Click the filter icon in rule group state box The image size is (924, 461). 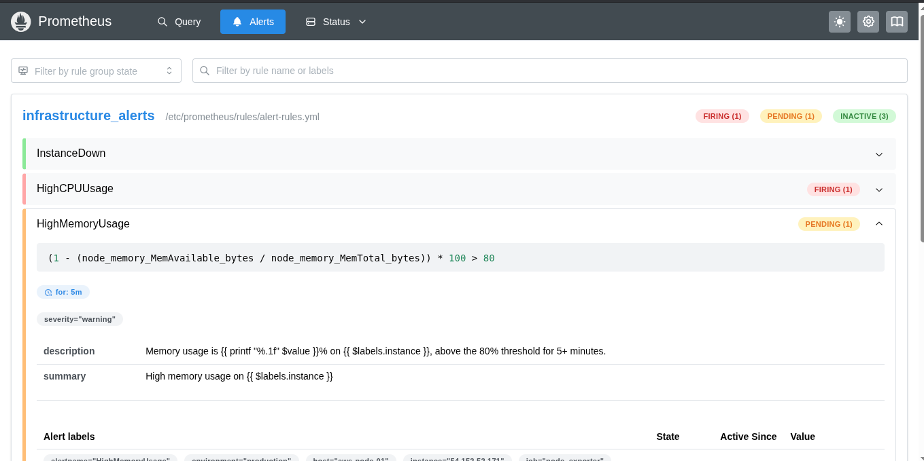23,70
